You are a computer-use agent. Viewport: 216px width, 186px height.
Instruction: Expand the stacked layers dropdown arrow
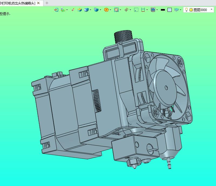[180, 10]
